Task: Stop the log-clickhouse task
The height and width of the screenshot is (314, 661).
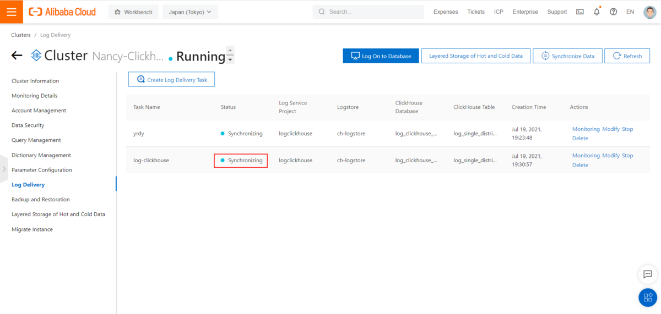Action: [627, 156]
